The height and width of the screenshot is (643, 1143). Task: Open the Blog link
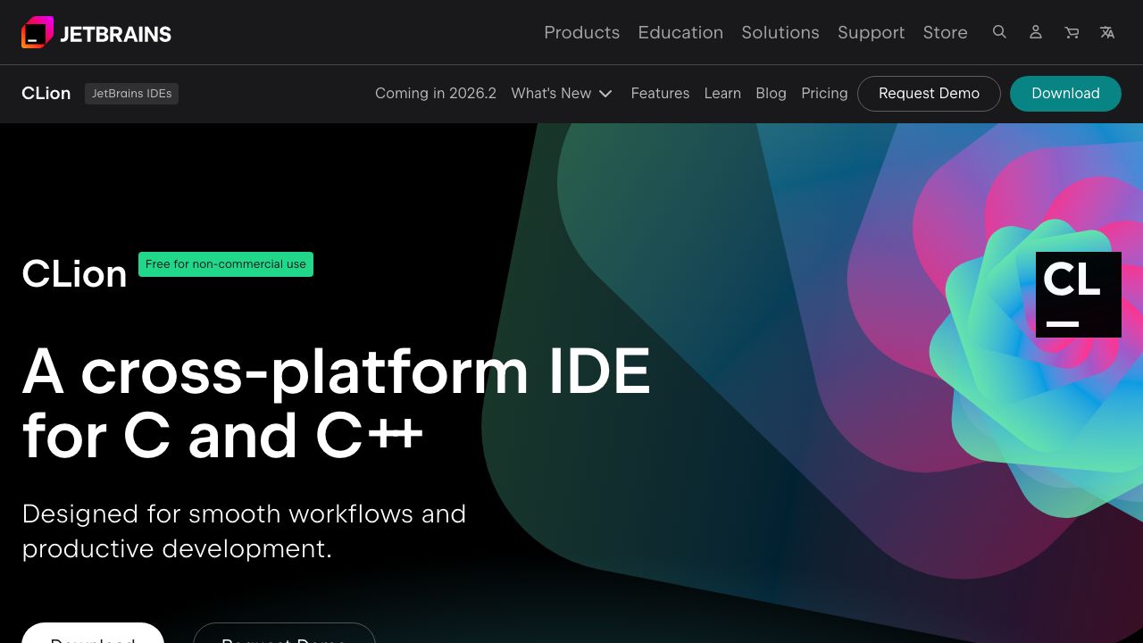[x=771, y=94]
